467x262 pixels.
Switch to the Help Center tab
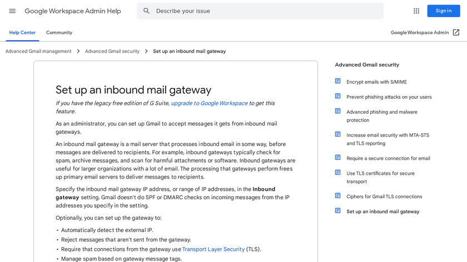pyautogui.click(x=22, y=33)
